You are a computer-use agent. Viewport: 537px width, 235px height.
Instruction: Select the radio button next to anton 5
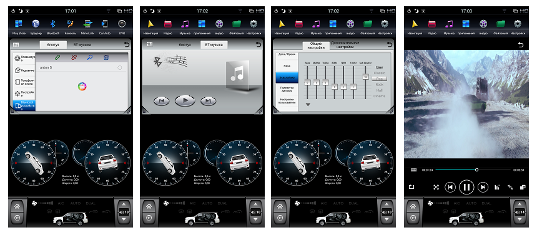[119, 68]
